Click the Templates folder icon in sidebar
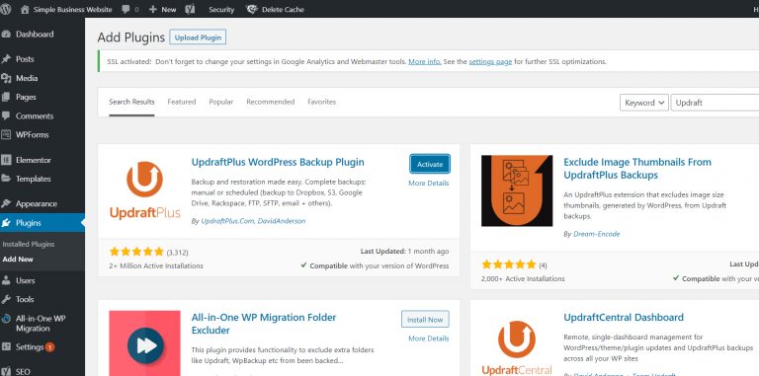The height and width of the screenshot is (376, 759). [6, 179]
